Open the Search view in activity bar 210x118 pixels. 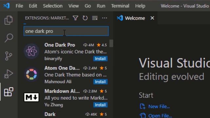tap(9, 38)
